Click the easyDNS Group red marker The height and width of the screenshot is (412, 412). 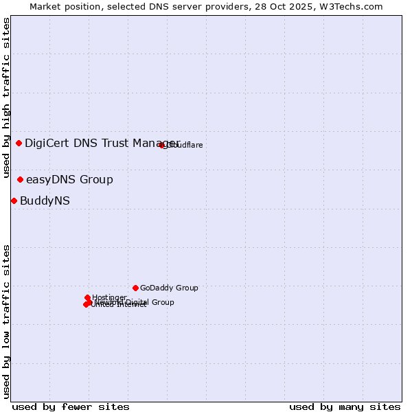point(21,180)
